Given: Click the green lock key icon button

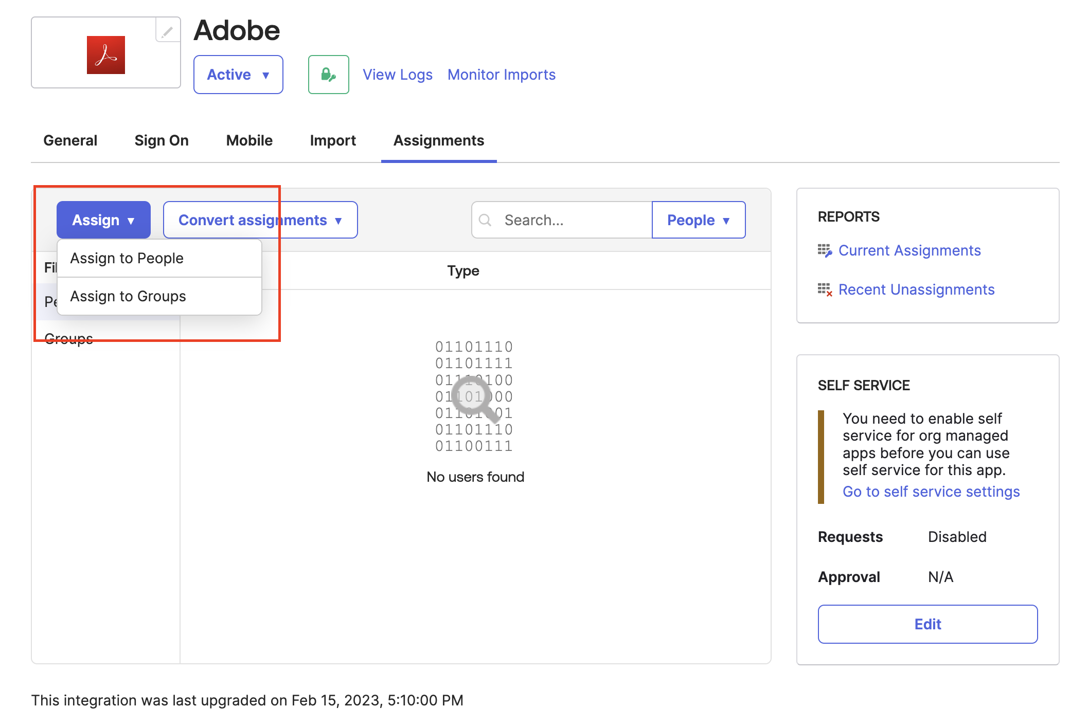Looking at the screenshot, I should tap(329, 75).
